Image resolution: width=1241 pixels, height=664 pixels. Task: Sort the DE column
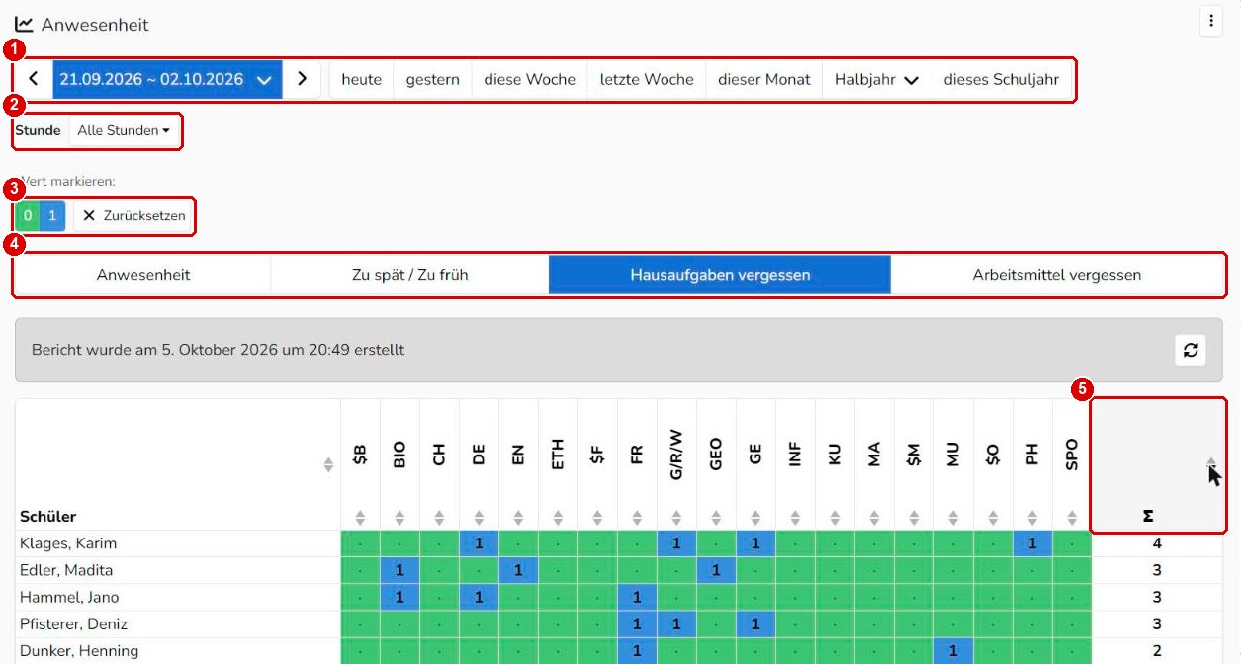(x=479, y=517)
